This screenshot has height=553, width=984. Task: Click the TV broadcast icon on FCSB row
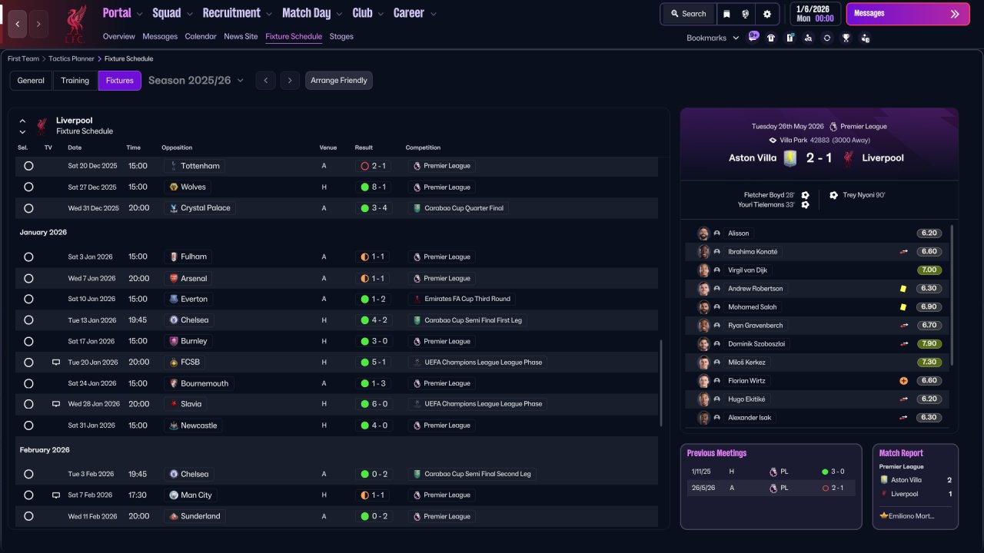pos(56,362)
